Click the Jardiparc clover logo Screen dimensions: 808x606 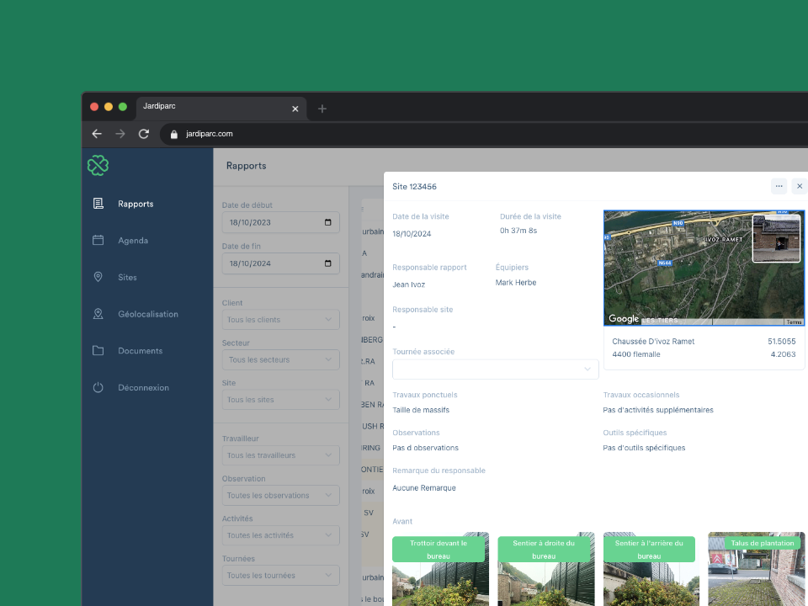(98, 166)
